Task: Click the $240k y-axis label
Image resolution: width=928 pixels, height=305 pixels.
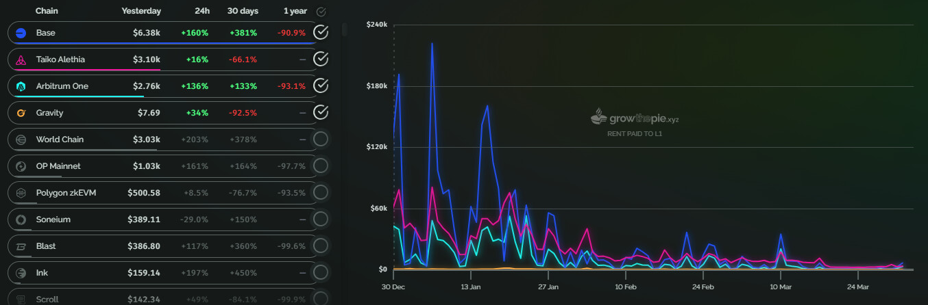Action: click(378, 25)
